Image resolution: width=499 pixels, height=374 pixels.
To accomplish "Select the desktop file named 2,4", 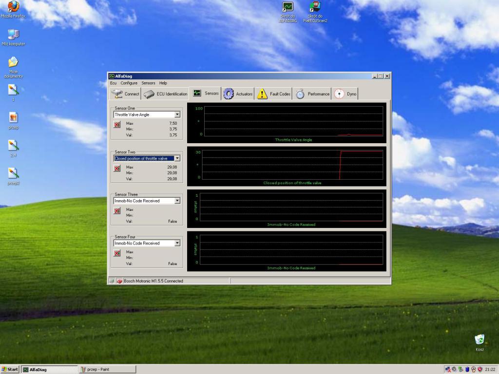I will (13, 149).
